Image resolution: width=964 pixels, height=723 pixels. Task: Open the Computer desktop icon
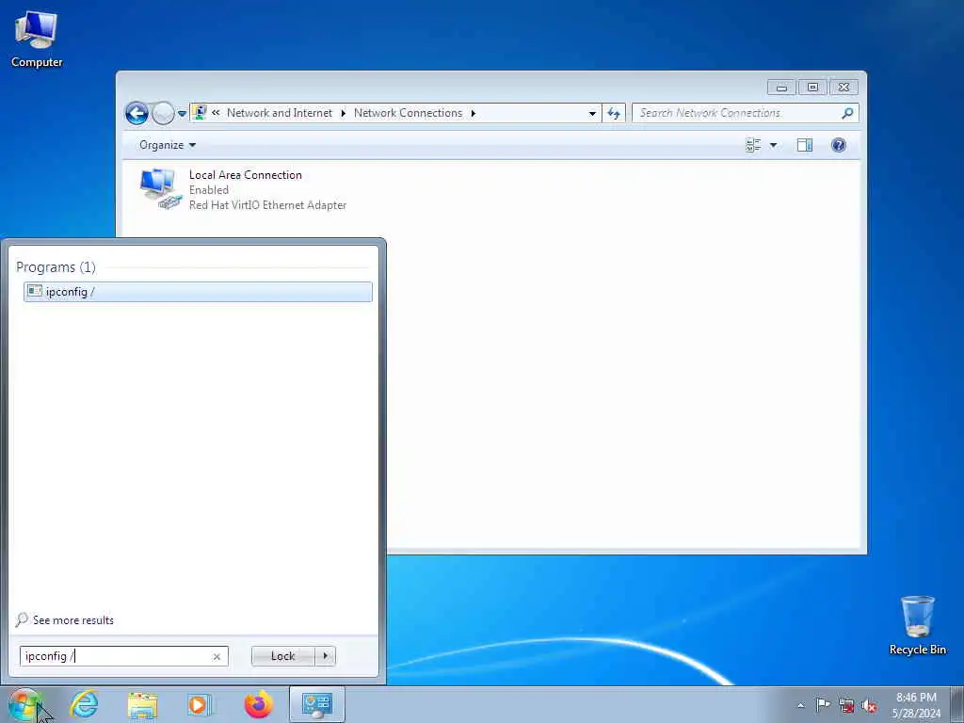(x=37, y=39)
